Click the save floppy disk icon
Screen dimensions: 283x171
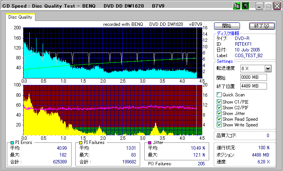(x=246, y=6)
